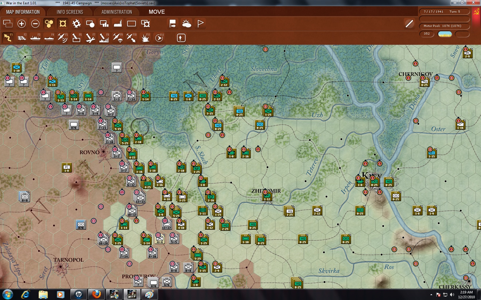481x300 pixels.
Task: Toggle the factory locations display
Action: 118,24
